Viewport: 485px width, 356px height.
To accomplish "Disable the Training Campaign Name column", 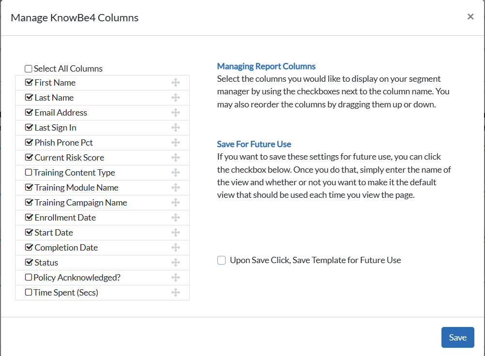I will pos(29,202).
